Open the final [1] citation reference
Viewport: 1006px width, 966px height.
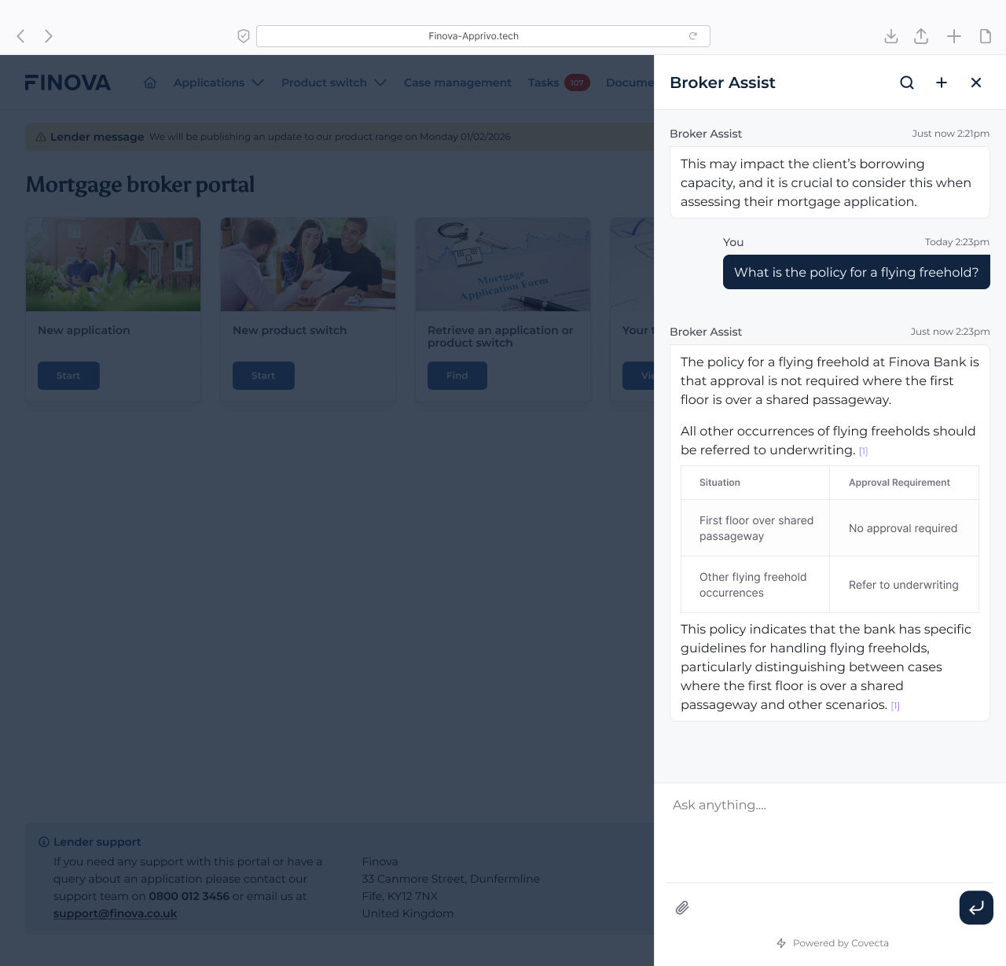(895, 706)
